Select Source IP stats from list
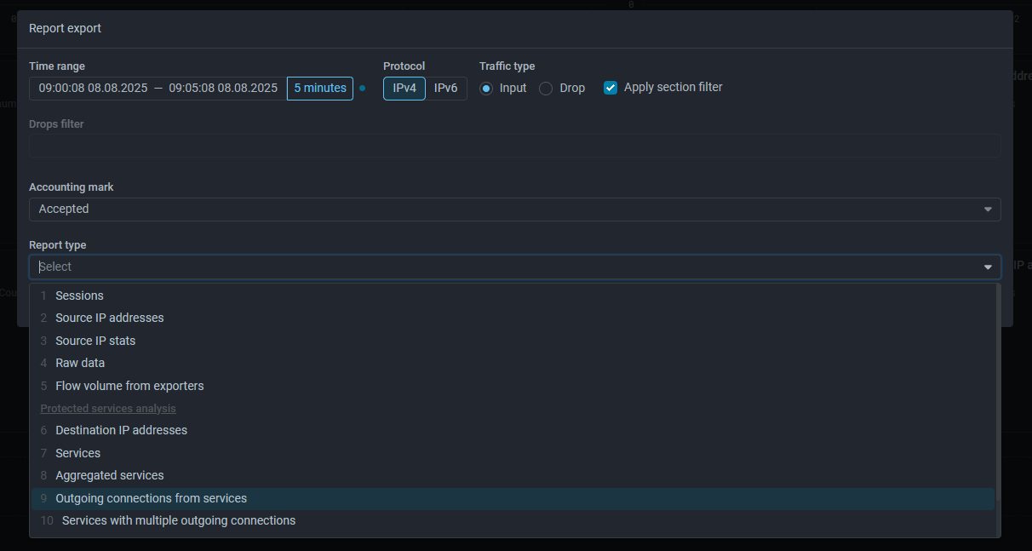1032x551 pixels. click(x=95, y=341)
